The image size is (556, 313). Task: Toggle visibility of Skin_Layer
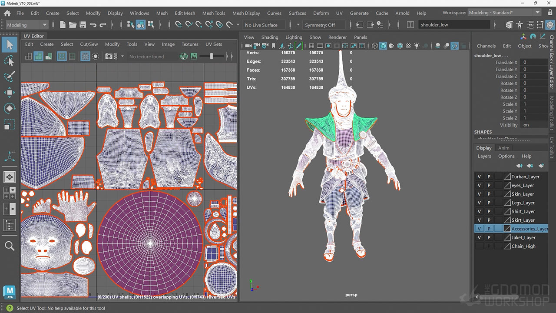[479, 194]
